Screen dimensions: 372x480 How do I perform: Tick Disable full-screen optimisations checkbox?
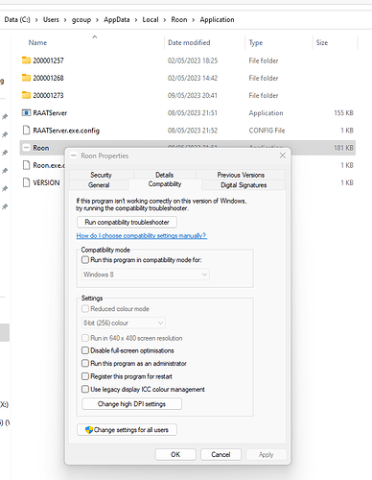pos(85,350)
